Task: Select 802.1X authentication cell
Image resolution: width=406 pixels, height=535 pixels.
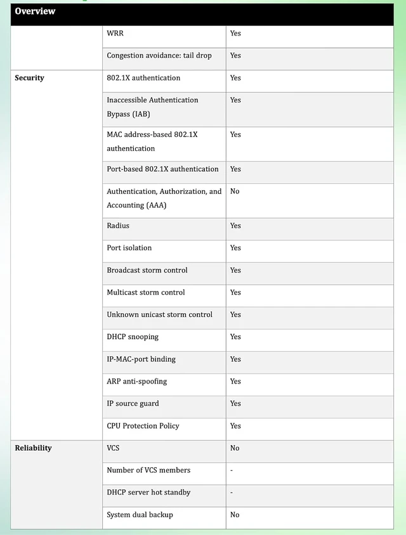Action: coord(164,81)
